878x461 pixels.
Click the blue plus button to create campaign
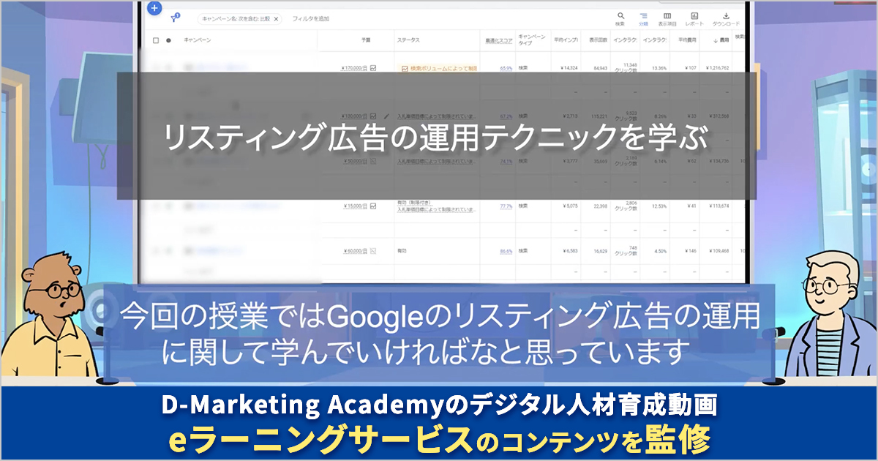pos(154,7)
